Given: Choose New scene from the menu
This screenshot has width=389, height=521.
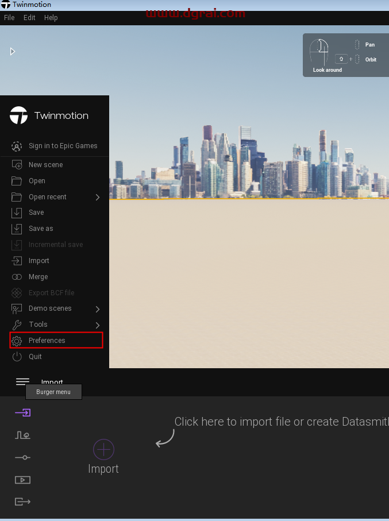Looking at the screenshot, I should tap(45, 165).
